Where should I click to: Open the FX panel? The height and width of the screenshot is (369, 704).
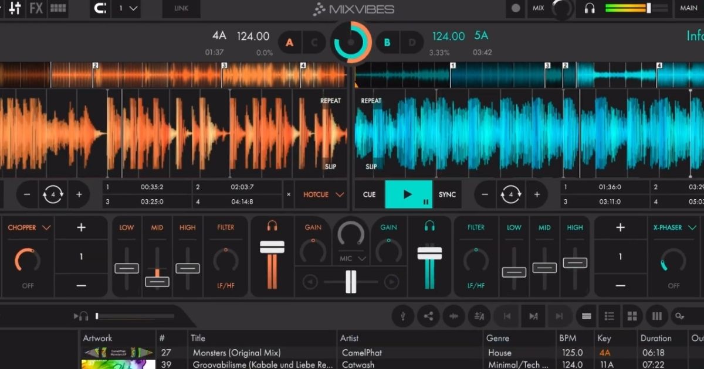36,9
